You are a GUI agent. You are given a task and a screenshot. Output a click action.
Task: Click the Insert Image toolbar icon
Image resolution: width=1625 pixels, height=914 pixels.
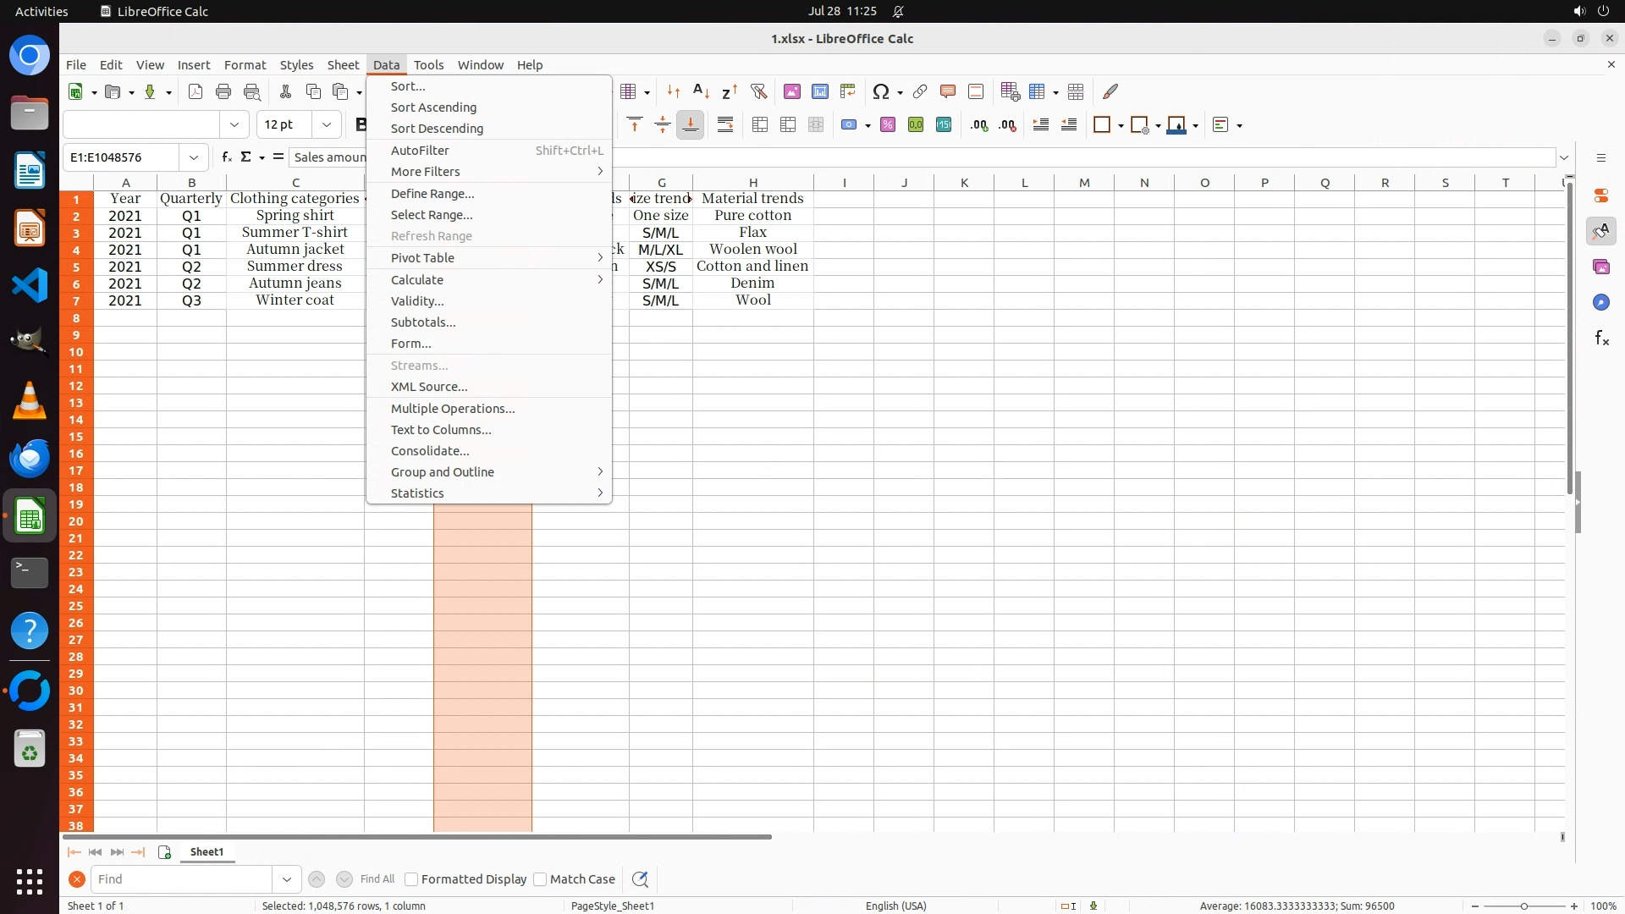coord(791,91)
